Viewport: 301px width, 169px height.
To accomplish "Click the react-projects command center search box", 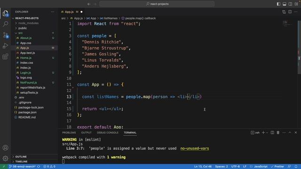I will [157, 4].
